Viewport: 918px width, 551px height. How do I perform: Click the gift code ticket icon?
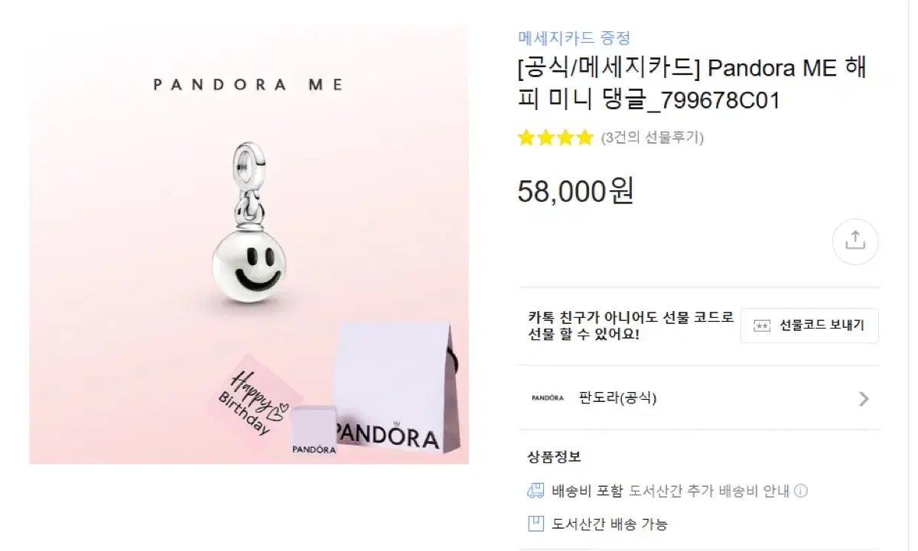[x=762, y=326]
